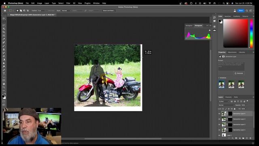Choose Add to selection mode
This screenshot has width=259, height=146.
(21, 11)
